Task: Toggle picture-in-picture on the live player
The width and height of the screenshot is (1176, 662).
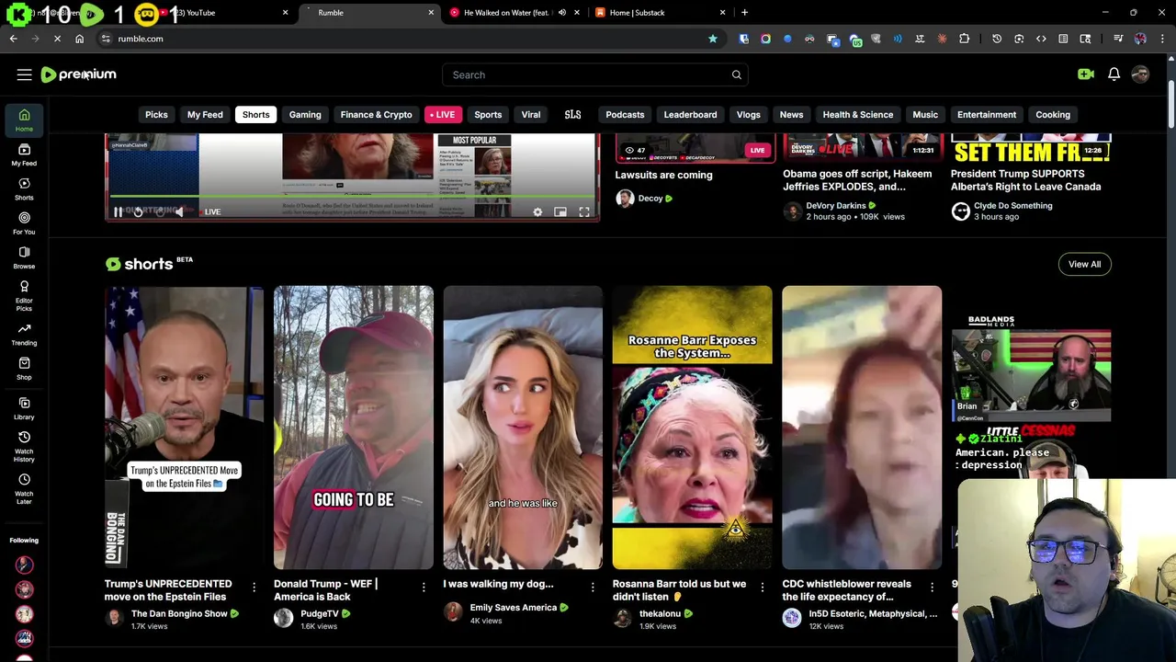Action: pos(560,212)
